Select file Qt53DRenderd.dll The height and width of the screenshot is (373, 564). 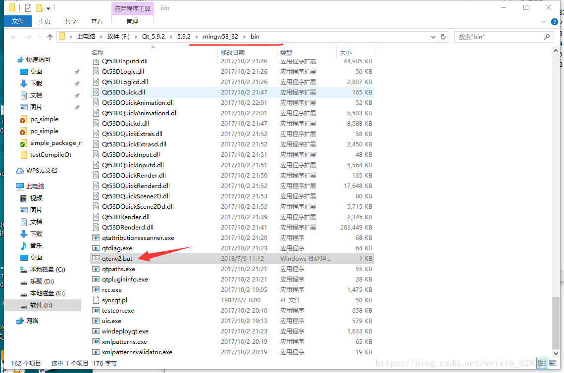click(x=128, y=227)
